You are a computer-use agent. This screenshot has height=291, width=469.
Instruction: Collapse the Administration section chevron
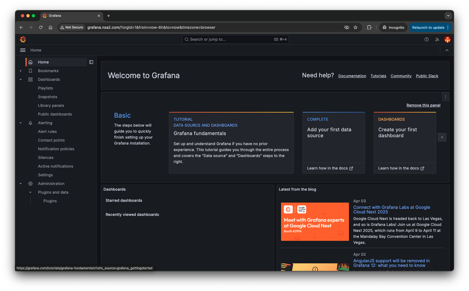[21, 184]
